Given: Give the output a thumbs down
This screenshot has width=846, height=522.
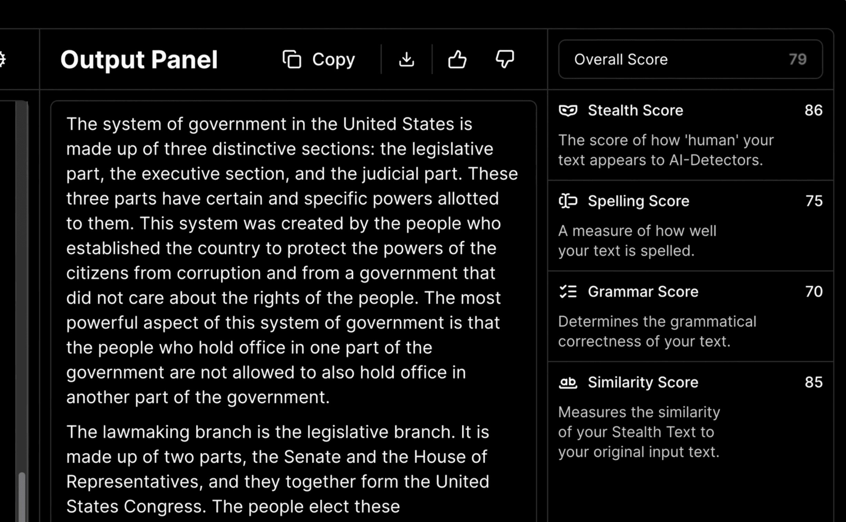Looking at the screenshot, I should click(x=505, y=59).
